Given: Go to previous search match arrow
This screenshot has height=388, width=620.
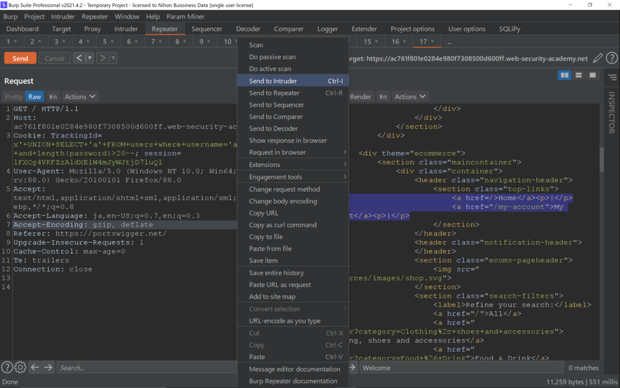Looking at the screenshot, I should (35, 367).
